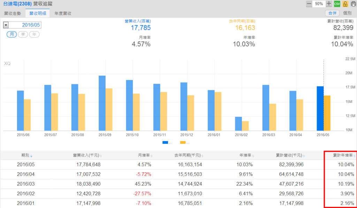Click the 2016/04 table row period
The height and width of the screenshot is (208, 357).
click(26, 174)
